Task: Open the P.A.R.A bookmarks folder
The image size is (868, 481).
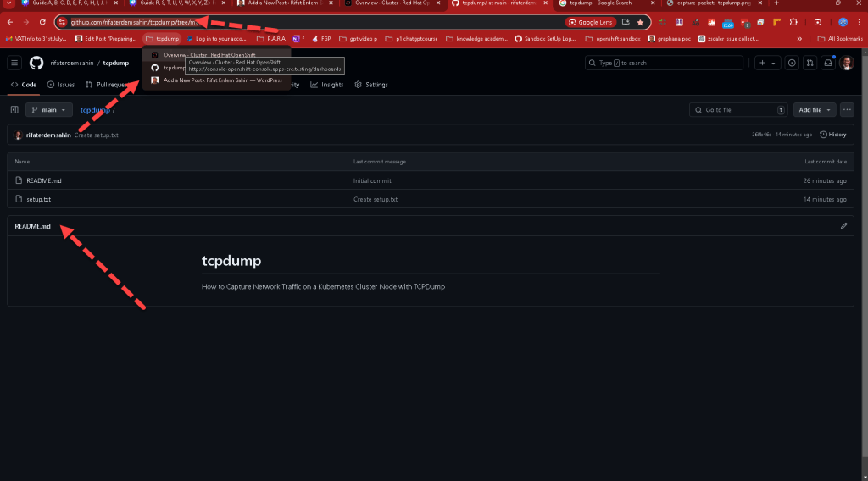Action: [x=271, y=39]
